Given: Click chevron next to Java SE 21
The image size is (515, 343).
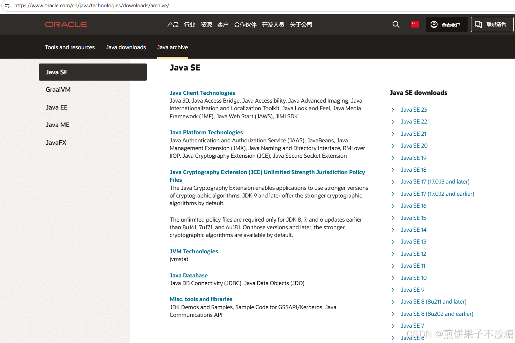Looking at the screenshot, I should pos(393,134).
